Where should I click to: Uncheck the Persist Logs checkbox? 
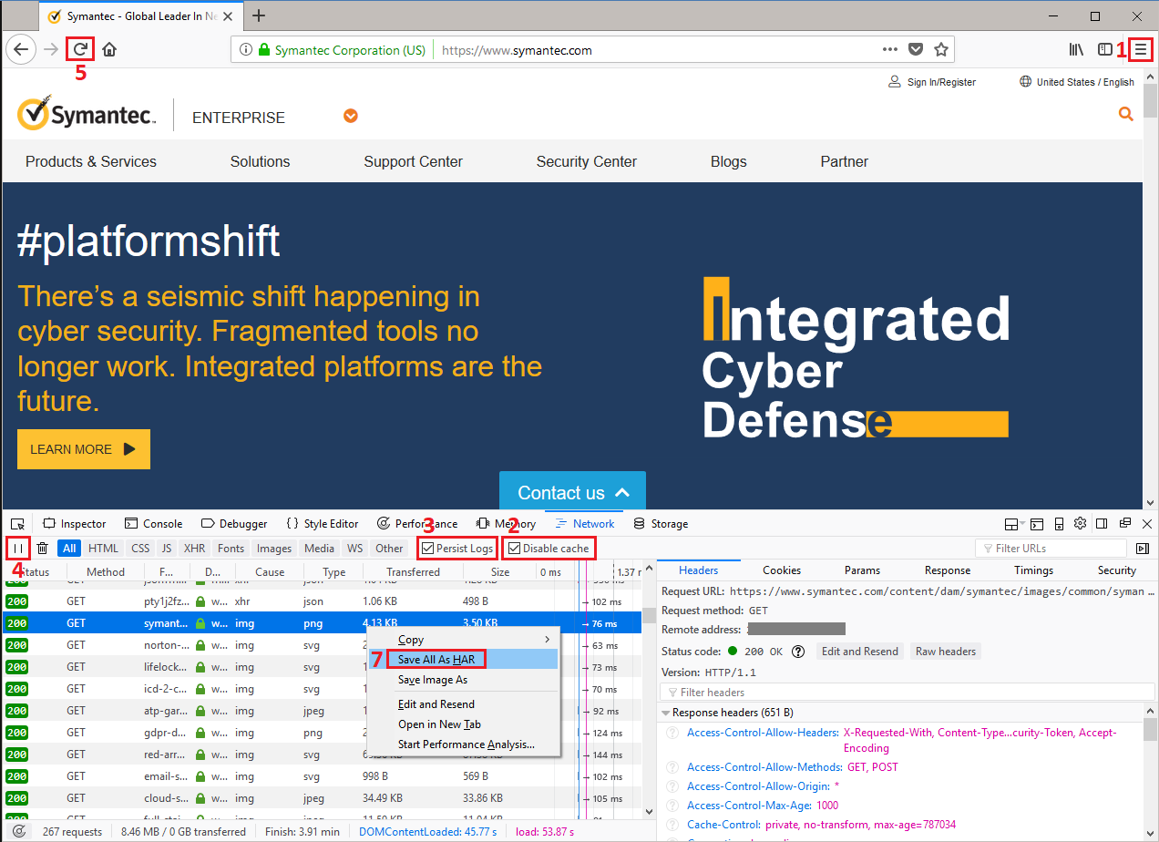coord(428,549)
